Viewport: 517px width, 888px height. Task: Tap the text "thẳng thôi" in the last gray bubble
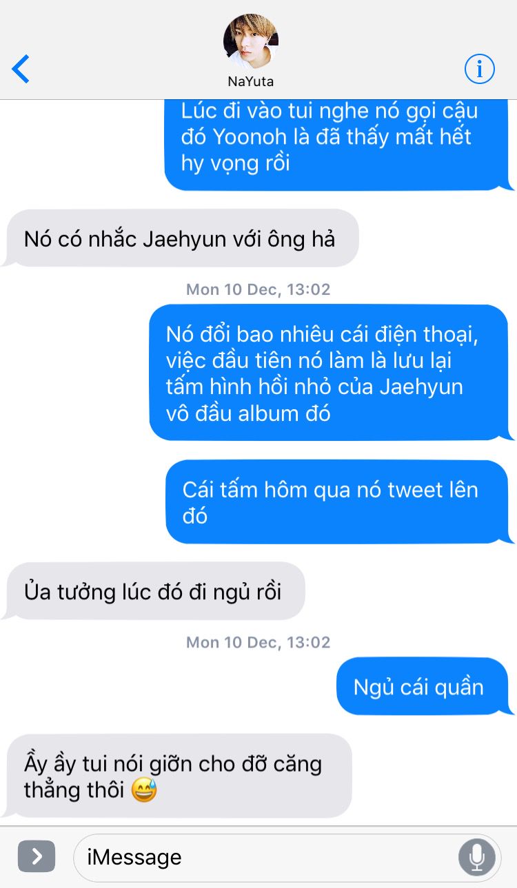point(74,790)
